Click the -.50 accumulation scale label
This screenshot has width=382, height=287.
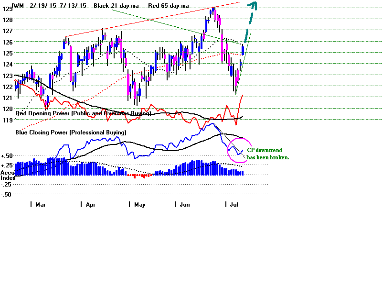[7, 194]
